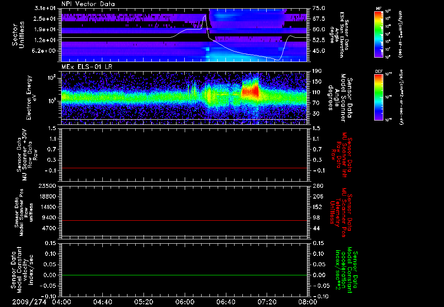The width and height of the screenshot is (444, 307).
Task: Click the 152 telemetry tick label
Action: point(317,207)
